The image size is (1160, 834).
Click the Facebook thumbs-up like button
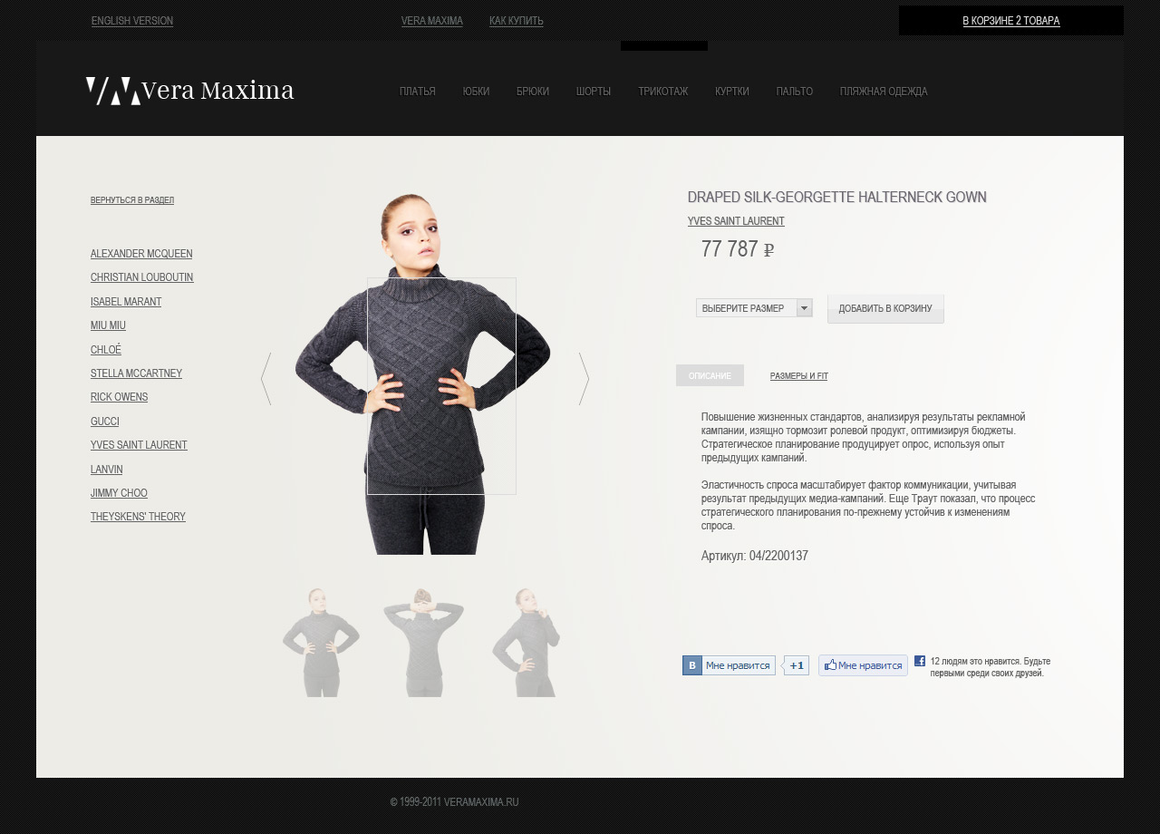[x=863, y=665]
